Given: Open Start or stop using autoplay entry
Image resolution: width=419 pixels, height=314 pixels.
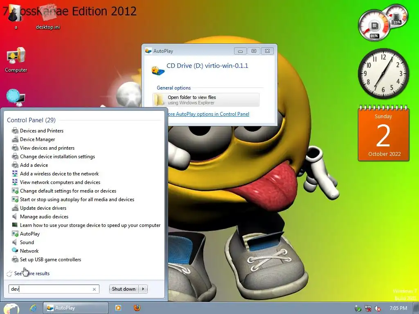Looking at the screenshot, I should tap(73, 199).
